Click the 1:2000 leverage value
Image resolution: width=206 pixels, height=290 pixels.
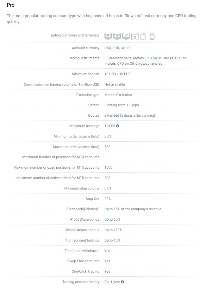109,126
